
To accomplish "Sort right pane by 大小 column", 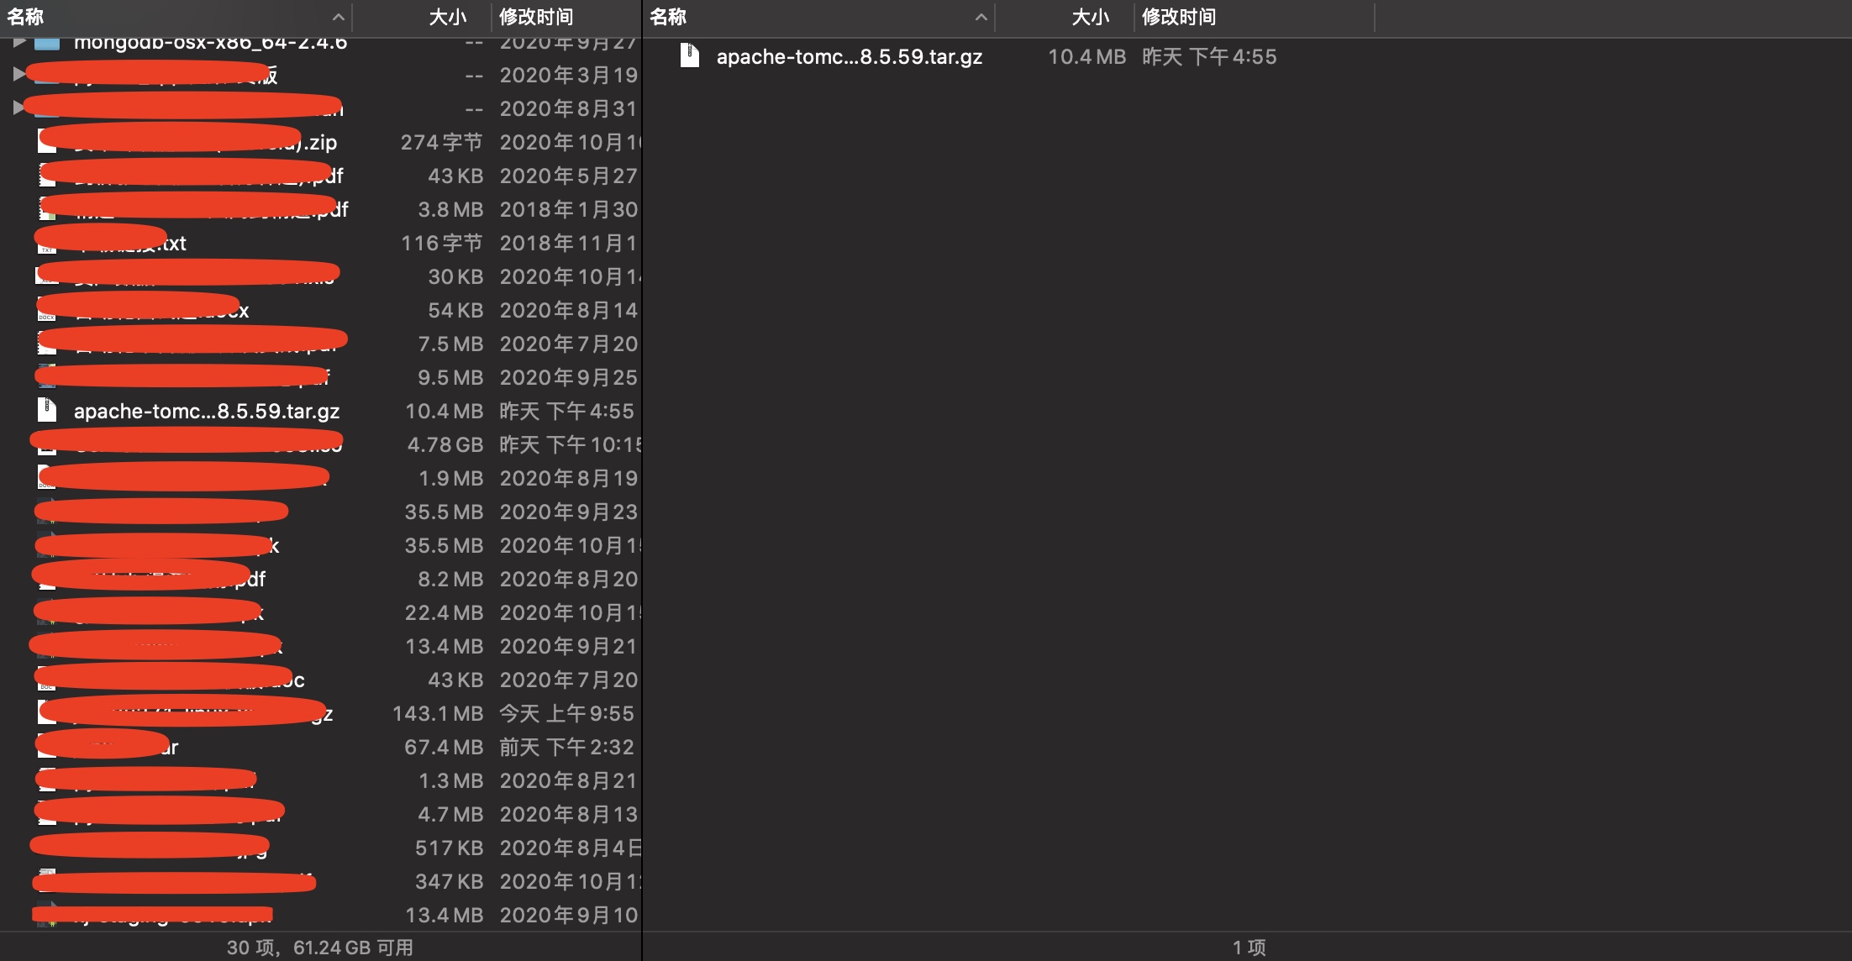I will [1090, 17].
